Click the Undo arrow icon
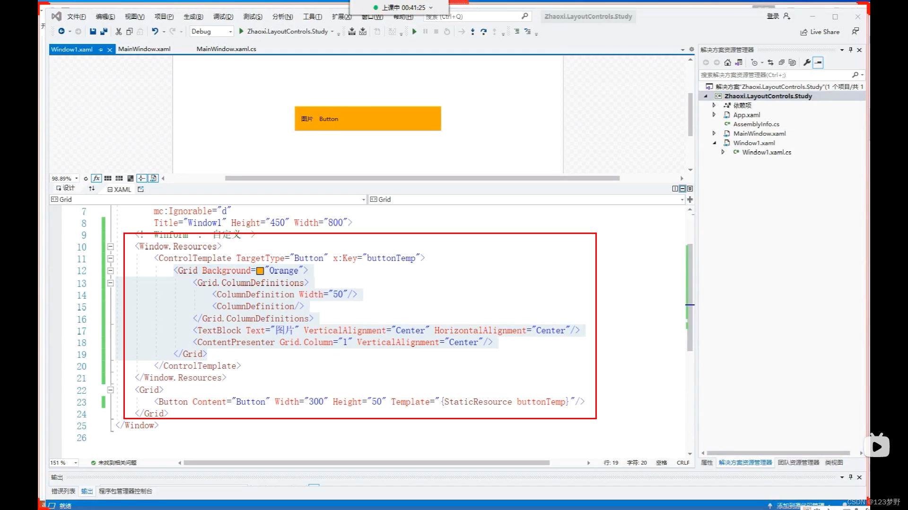Viewport: 908px width, 510px height. (x=155, y=32)
